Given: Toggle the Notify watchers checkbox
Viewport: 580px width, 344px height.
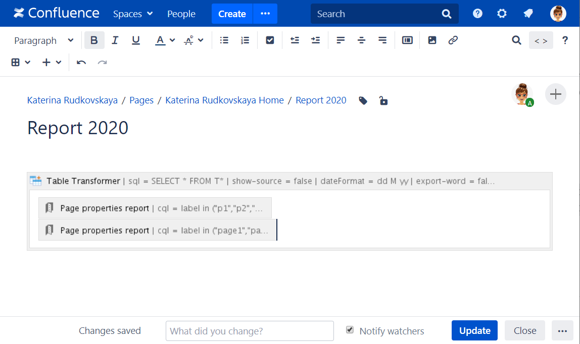Looking at the screenshot, I should click(x=350, y=330).
